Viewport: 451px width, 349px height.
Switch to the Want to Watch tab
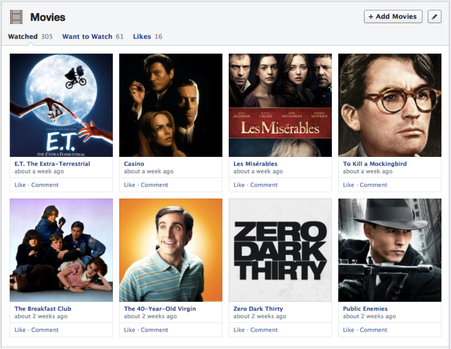click(87, 36)
